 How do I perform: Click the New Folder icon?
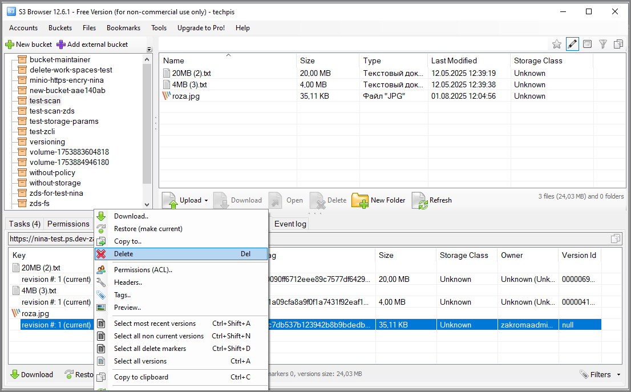tap(360, 200)
